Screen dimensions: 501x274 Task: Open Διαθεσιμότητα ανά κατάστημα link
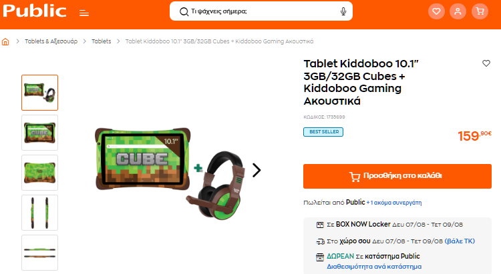[x=374, y=267]
